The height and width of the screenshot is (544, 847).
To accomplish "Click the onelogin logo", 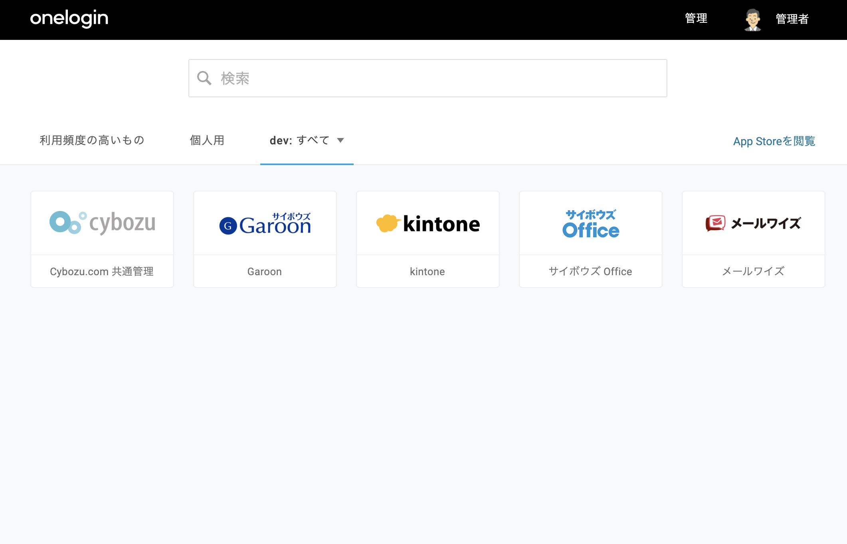I will 69,18.
